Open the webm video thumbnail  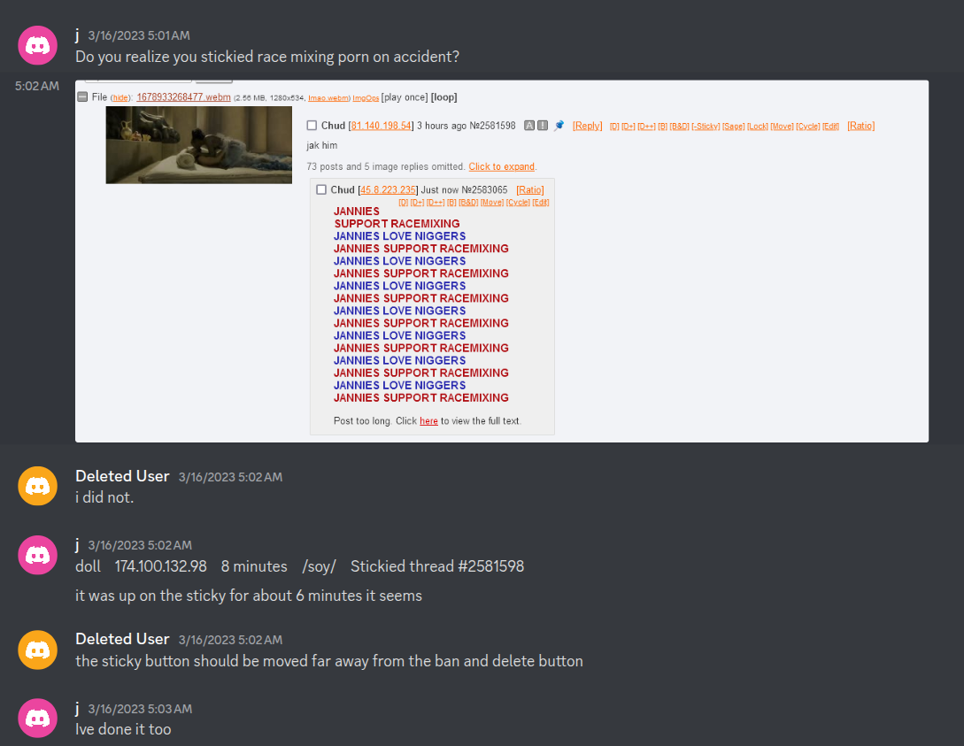click(198, 145)
